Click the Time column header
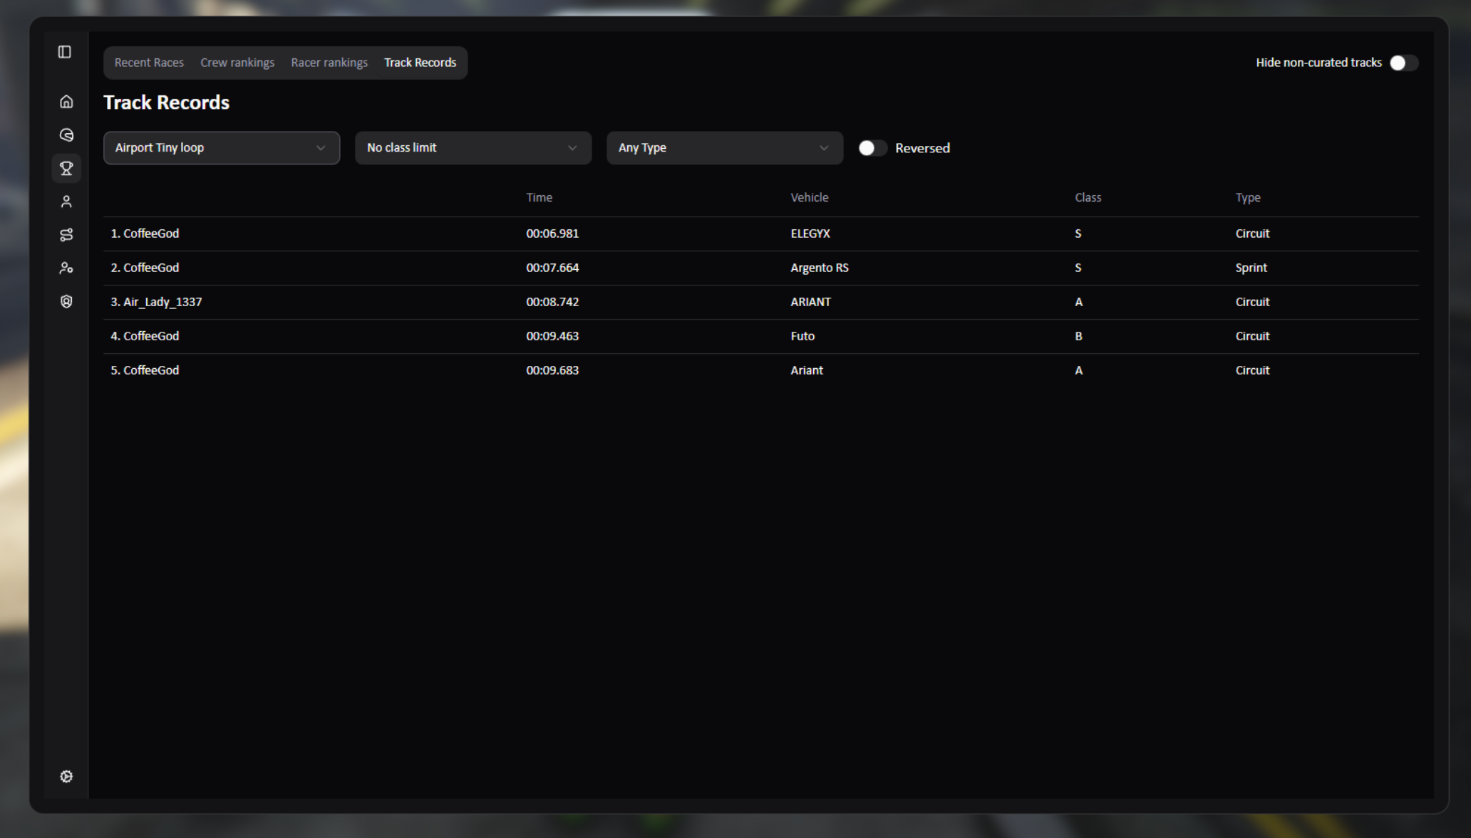This screenshot has width=1471, height=838. point(539,198)
